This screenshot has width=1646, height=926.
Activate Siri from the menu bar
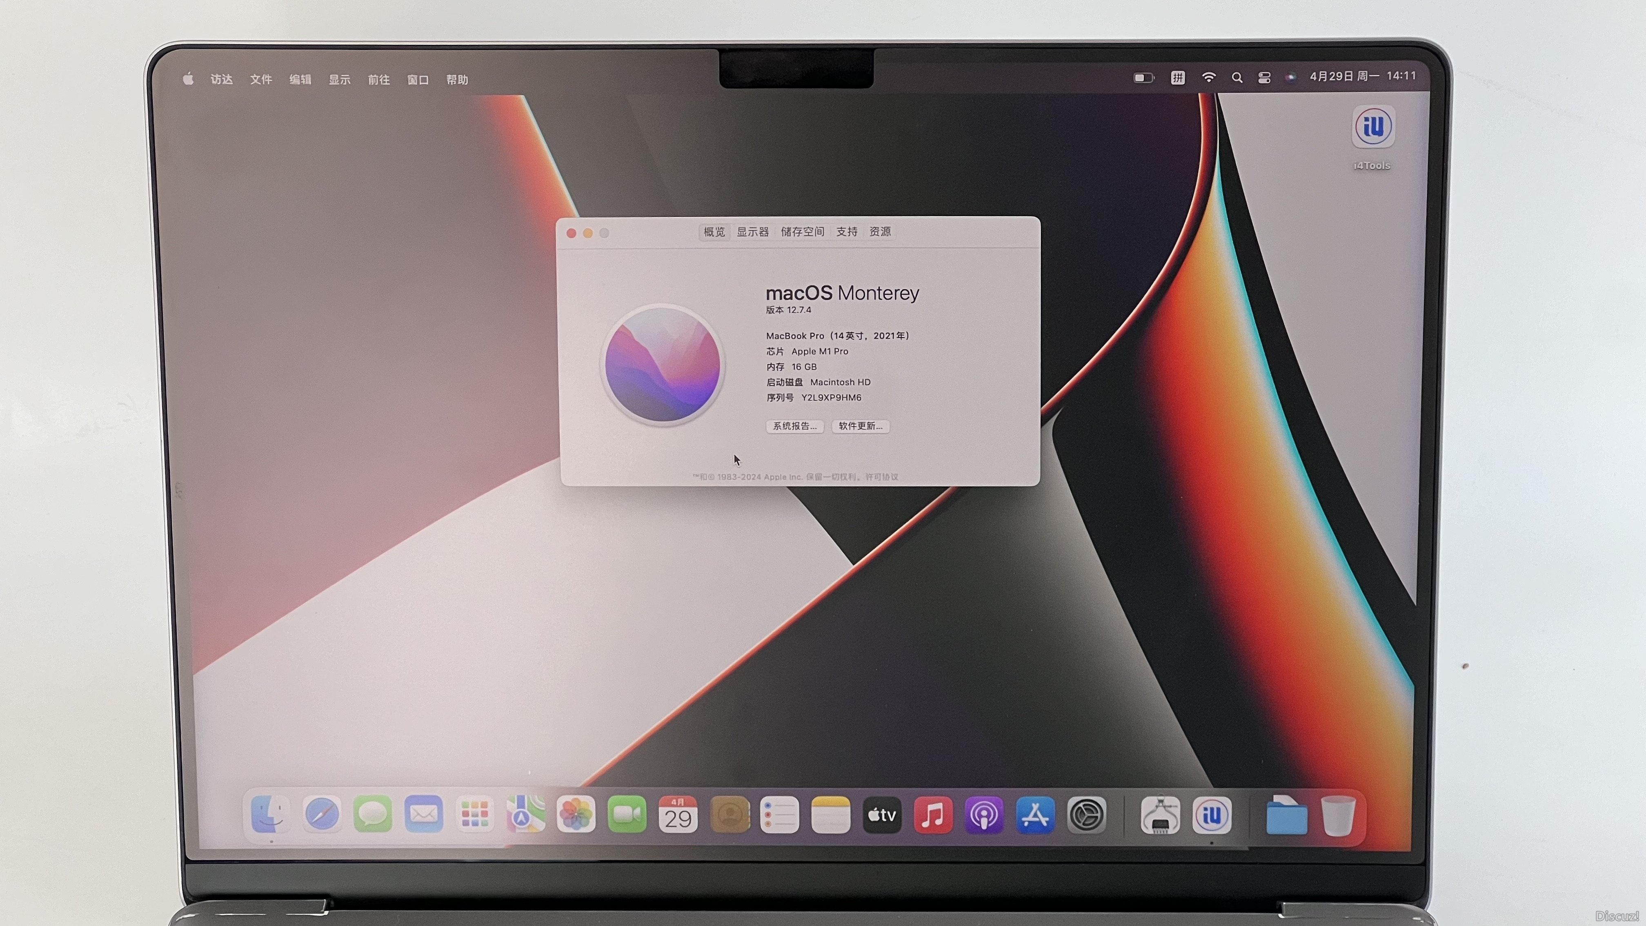point(1291,77)
